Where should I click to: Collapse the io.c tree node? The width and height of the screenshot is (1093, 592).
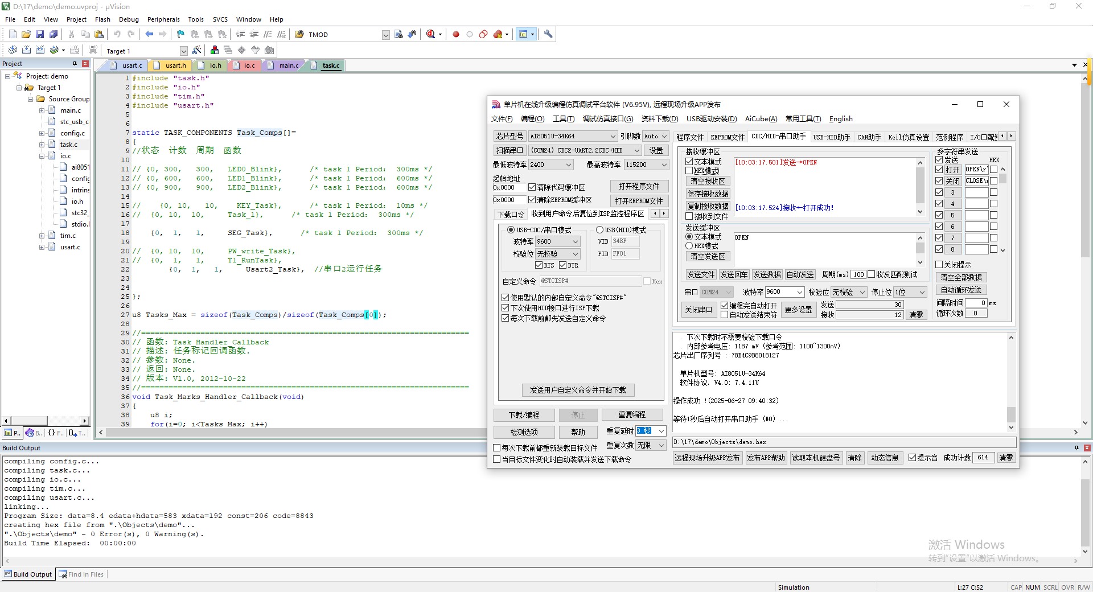pyautogui.click(x=42, y=156)
